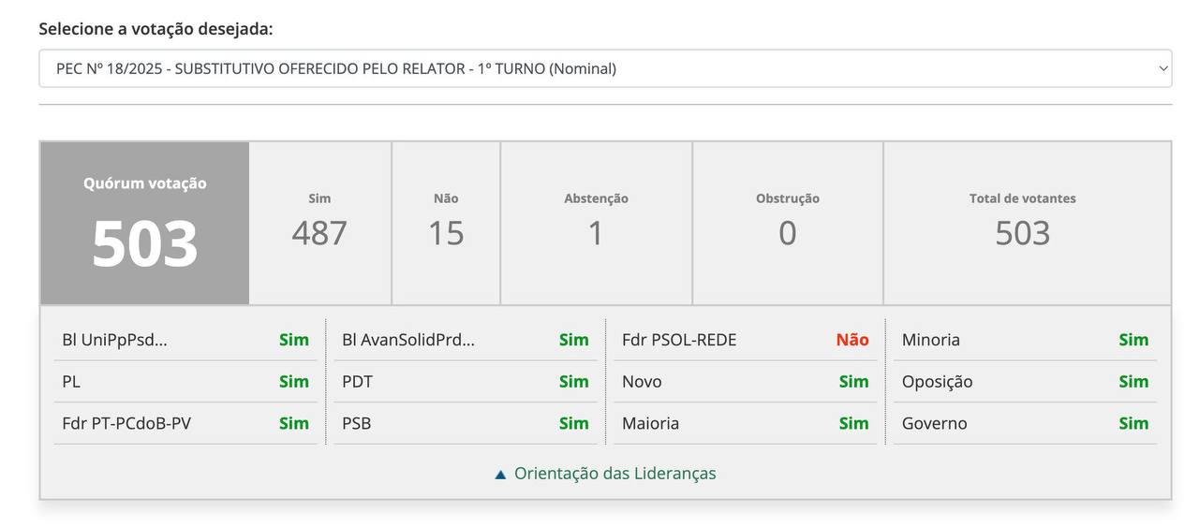Open the voting selection dropdown

coord(604,68)
